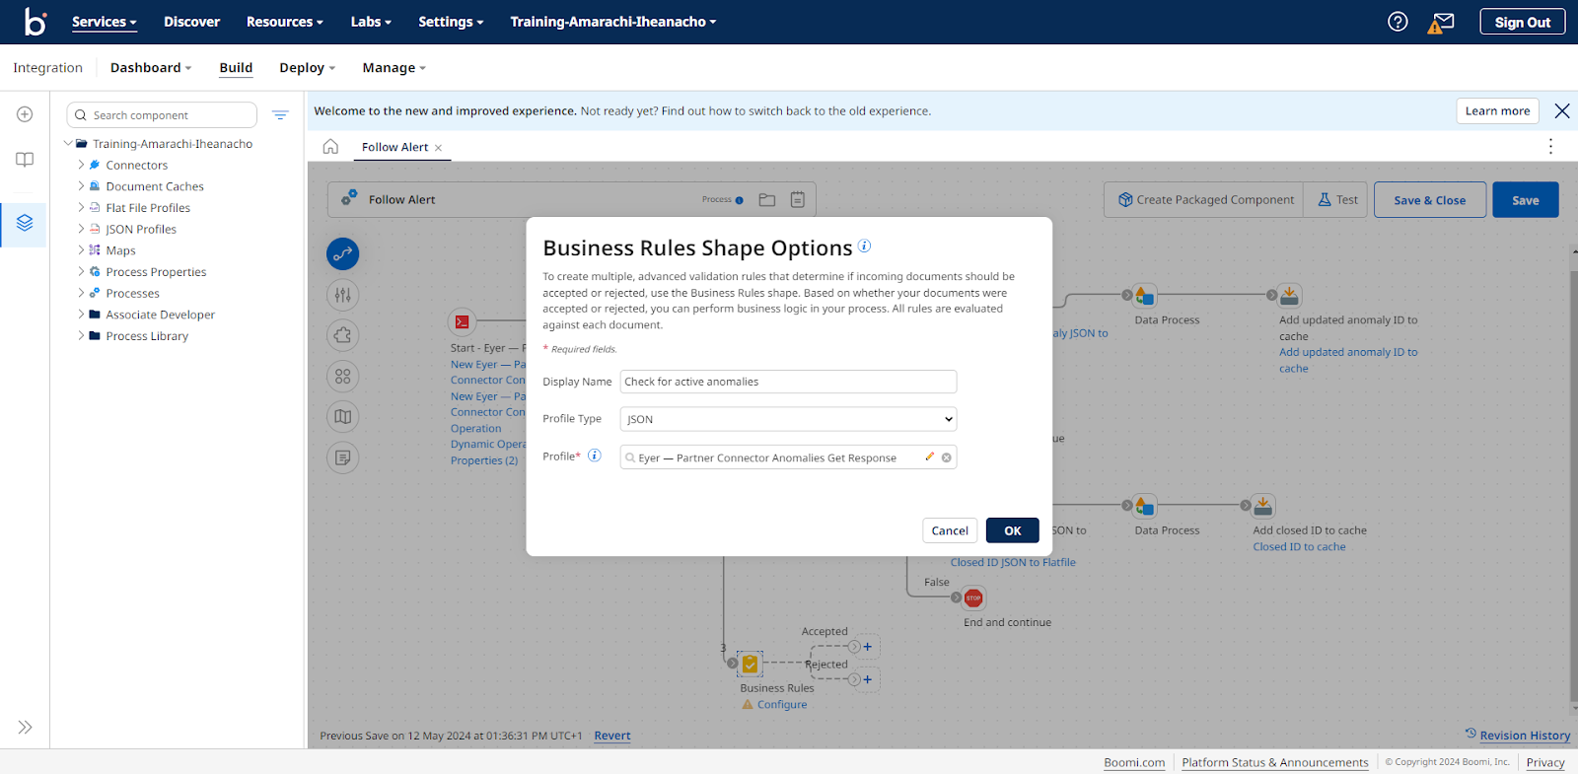
Task: Open the puzzle piece shapes palette
Action: (342, 335)
